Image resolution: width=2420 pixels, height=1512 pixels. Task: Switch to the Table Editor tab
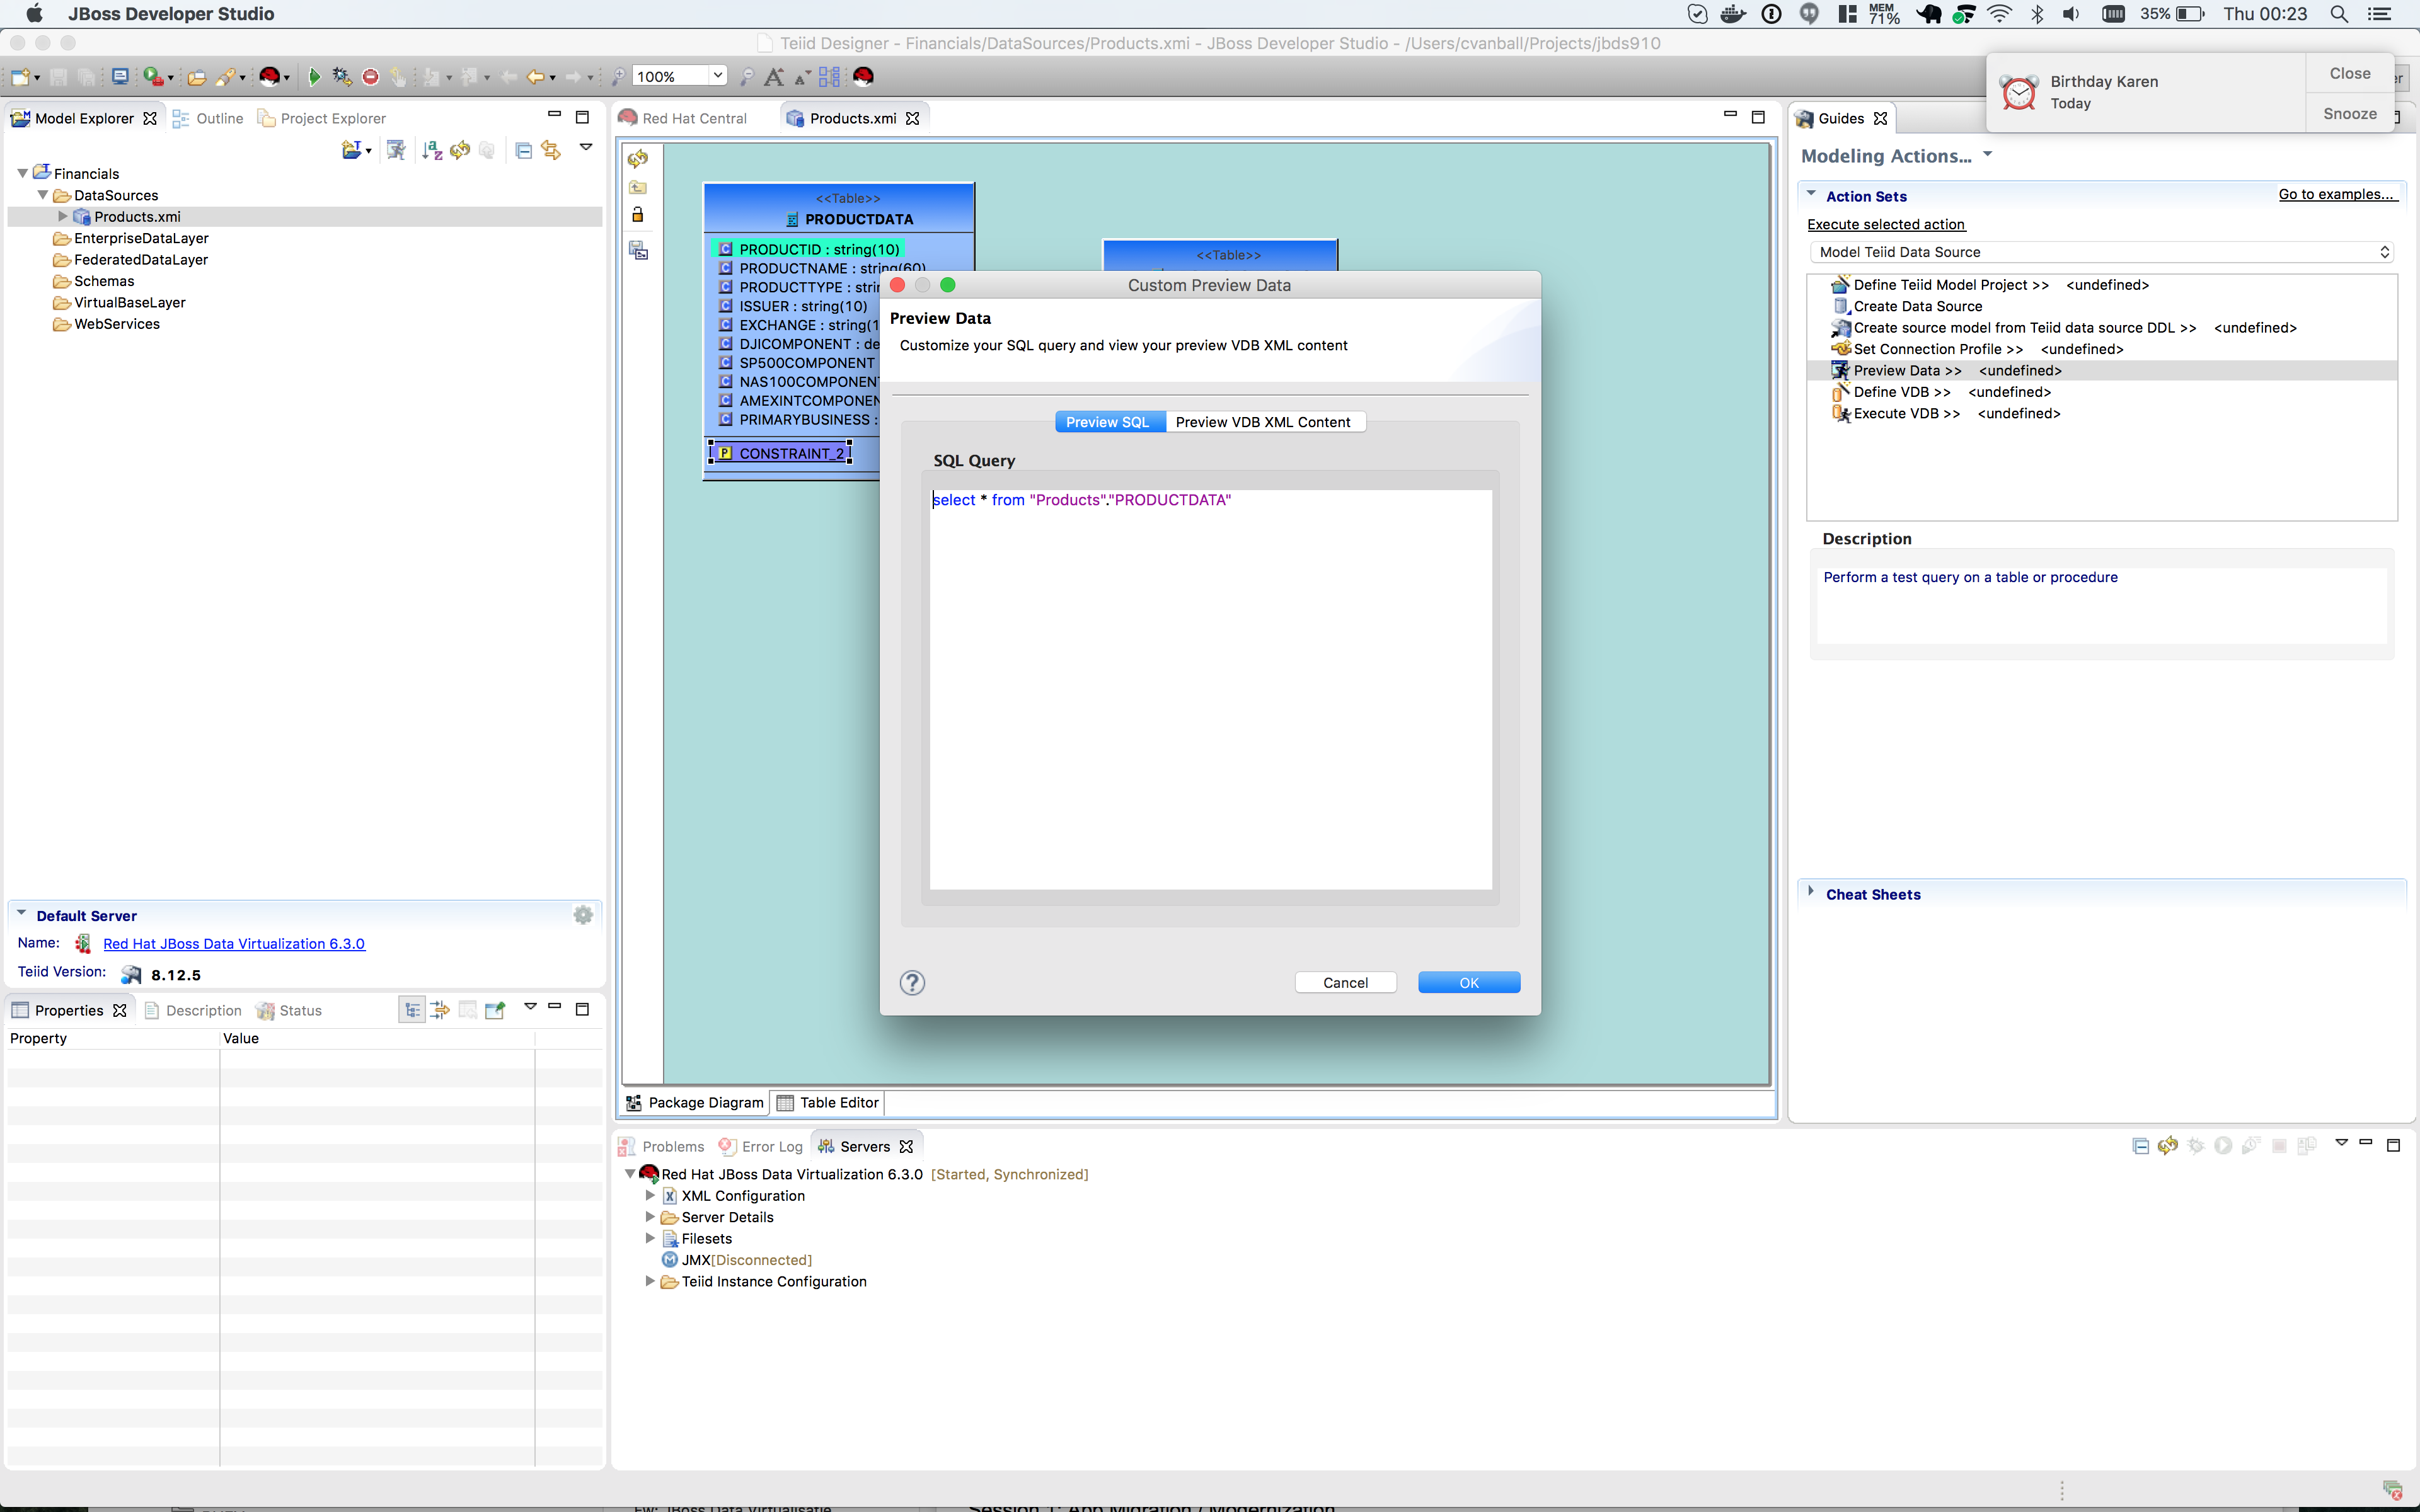[x=828, y=1102]
